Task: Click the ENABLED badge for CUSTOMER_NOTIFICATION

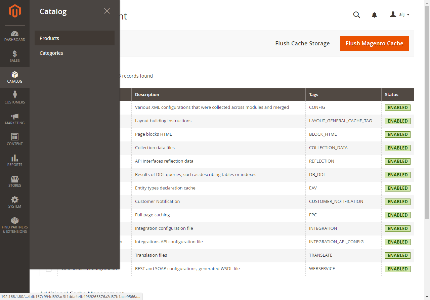Action: (x=398, y=202)
